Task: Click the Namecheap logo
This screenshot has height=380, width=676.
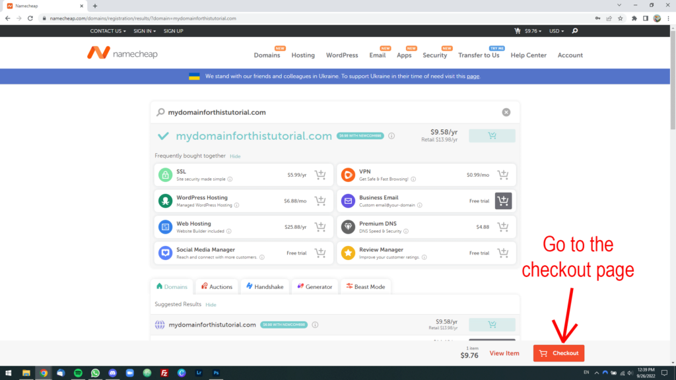Action: 122,53
